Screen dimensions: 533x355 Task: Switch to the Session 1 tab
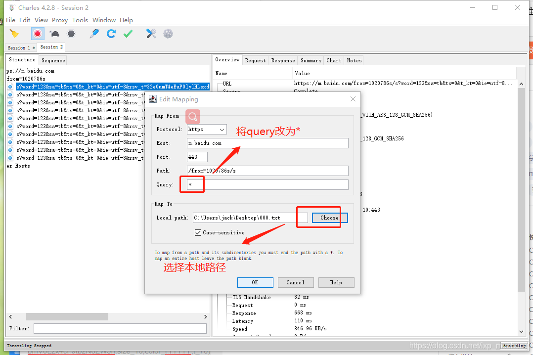[x=21, y=47]
